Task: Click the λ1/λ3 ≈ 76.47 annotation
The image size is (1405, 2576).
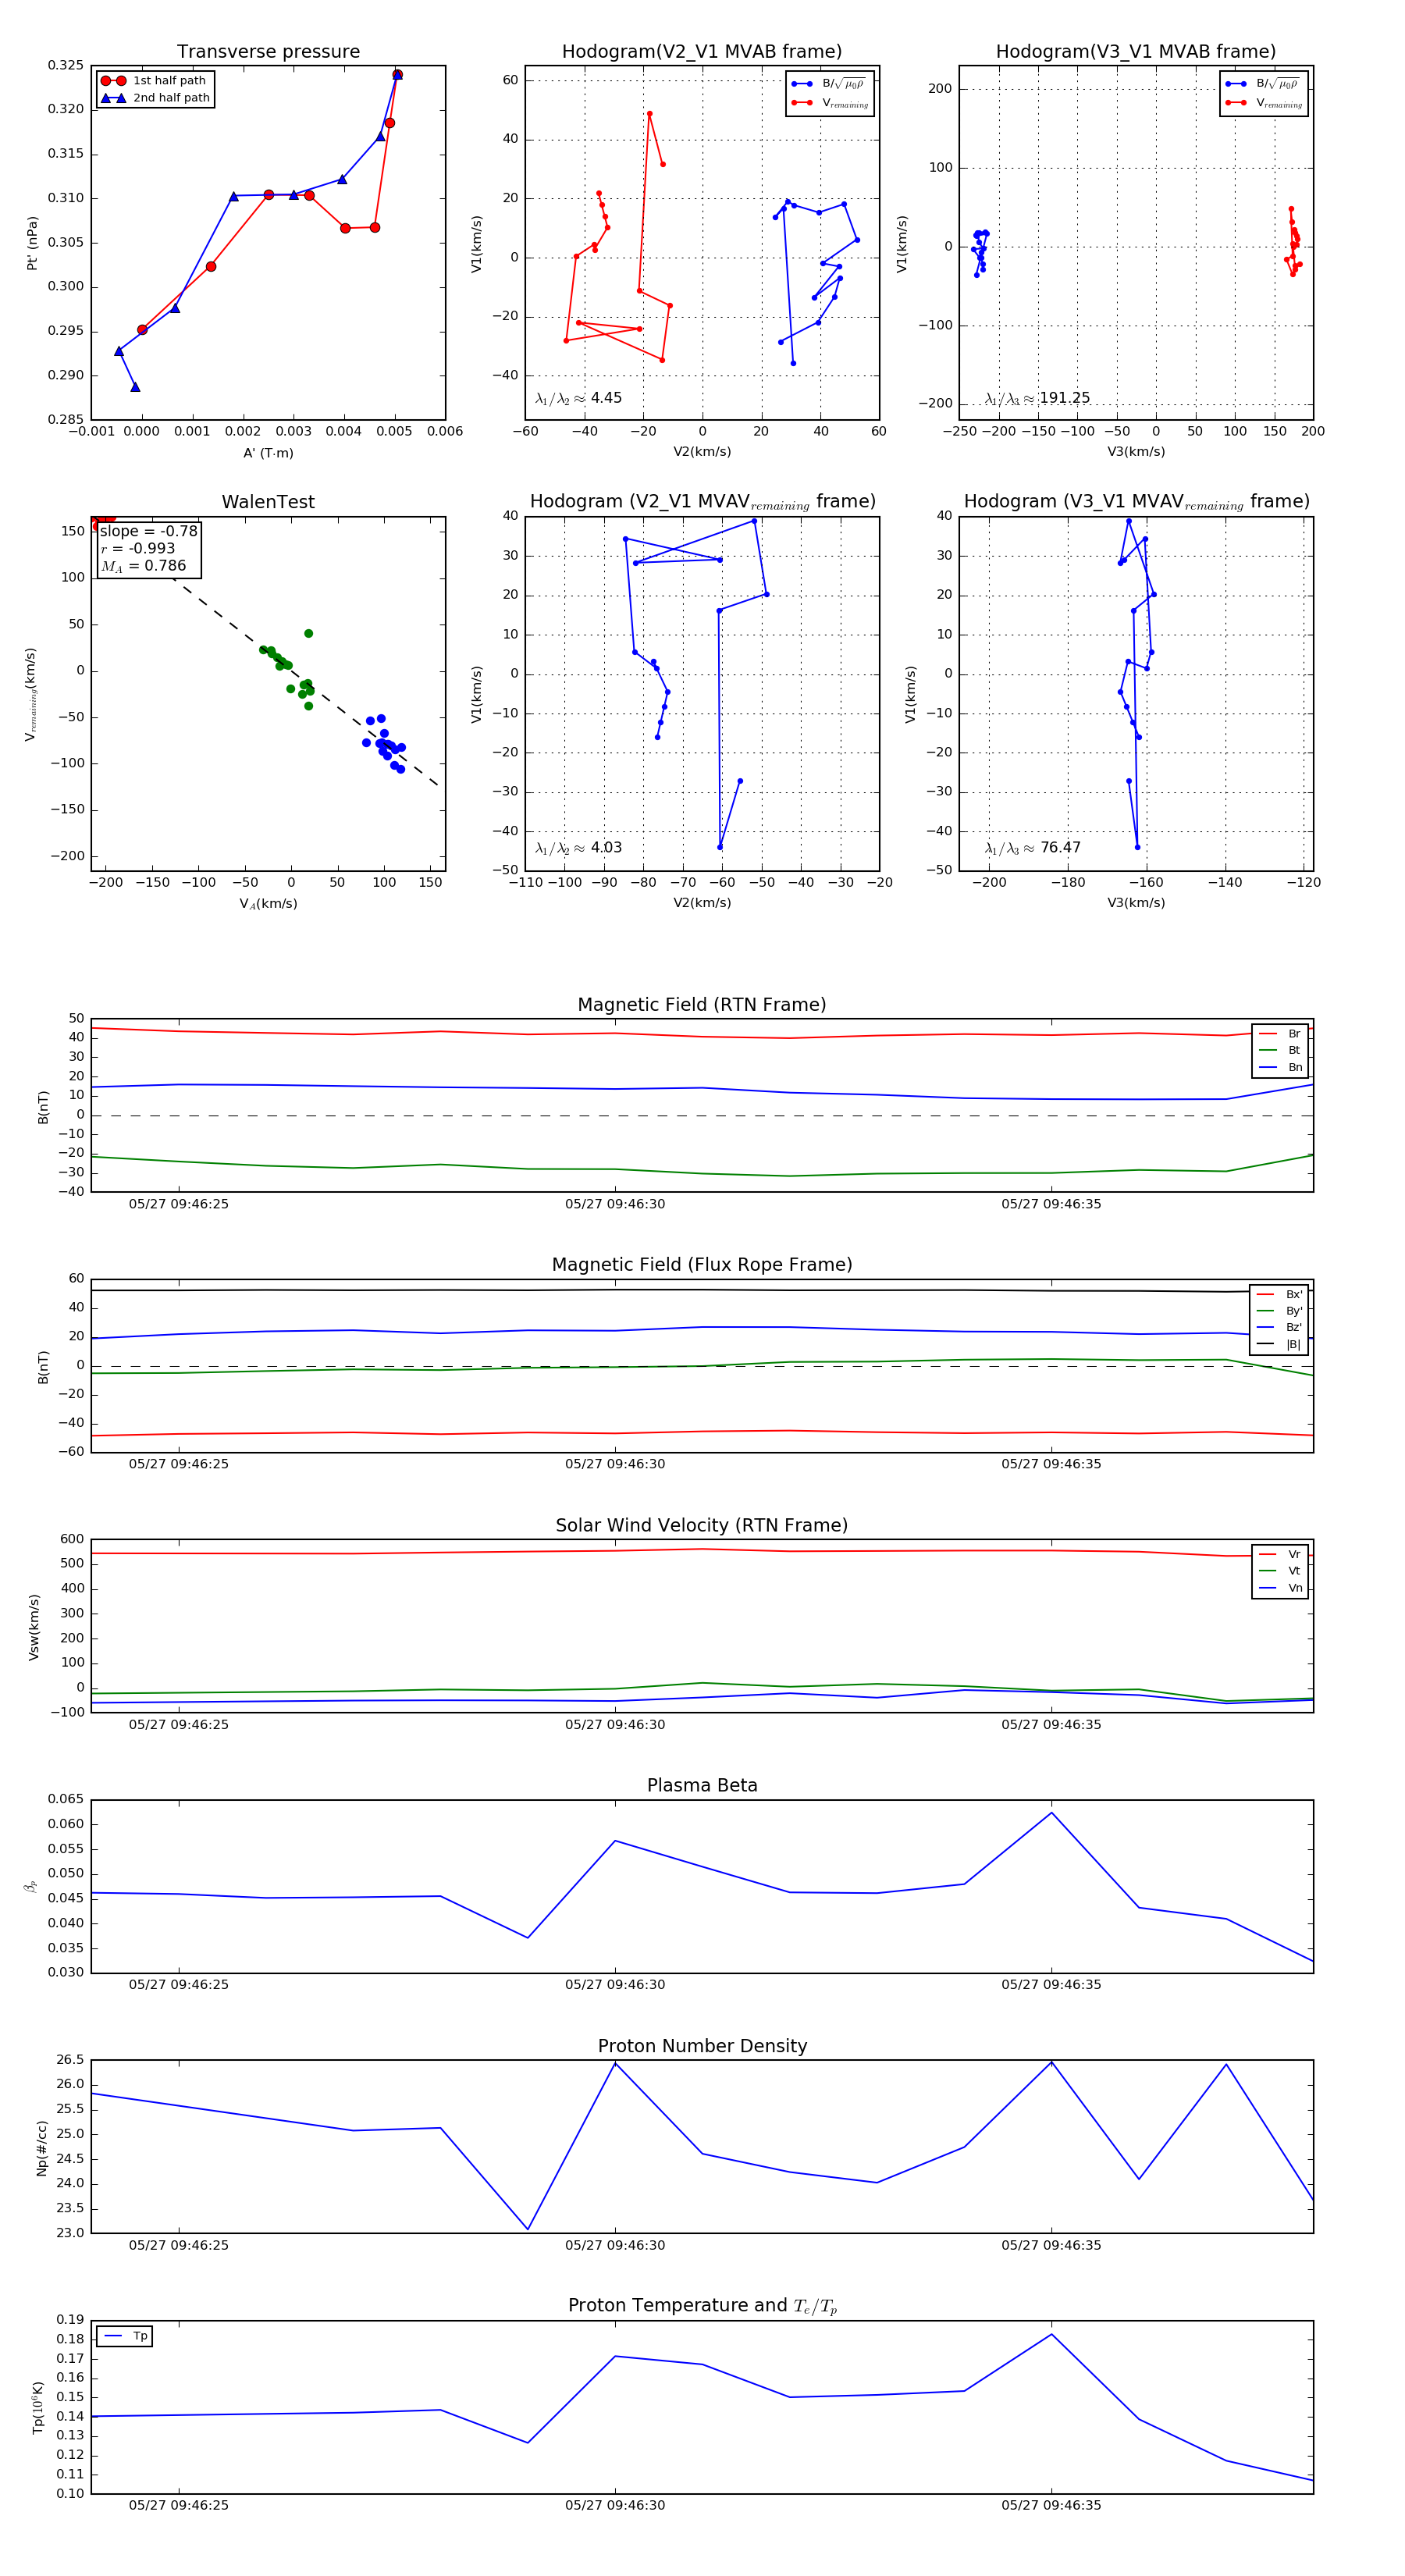Action: [1032, 848]
